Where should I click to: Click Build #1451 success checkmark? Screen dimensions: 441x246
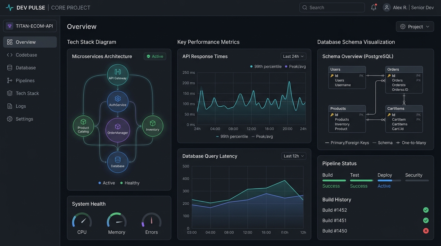pos(426,220)
